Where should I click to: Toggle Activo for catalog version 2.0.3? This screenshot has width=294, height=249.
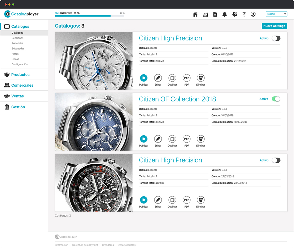point(276,38)
